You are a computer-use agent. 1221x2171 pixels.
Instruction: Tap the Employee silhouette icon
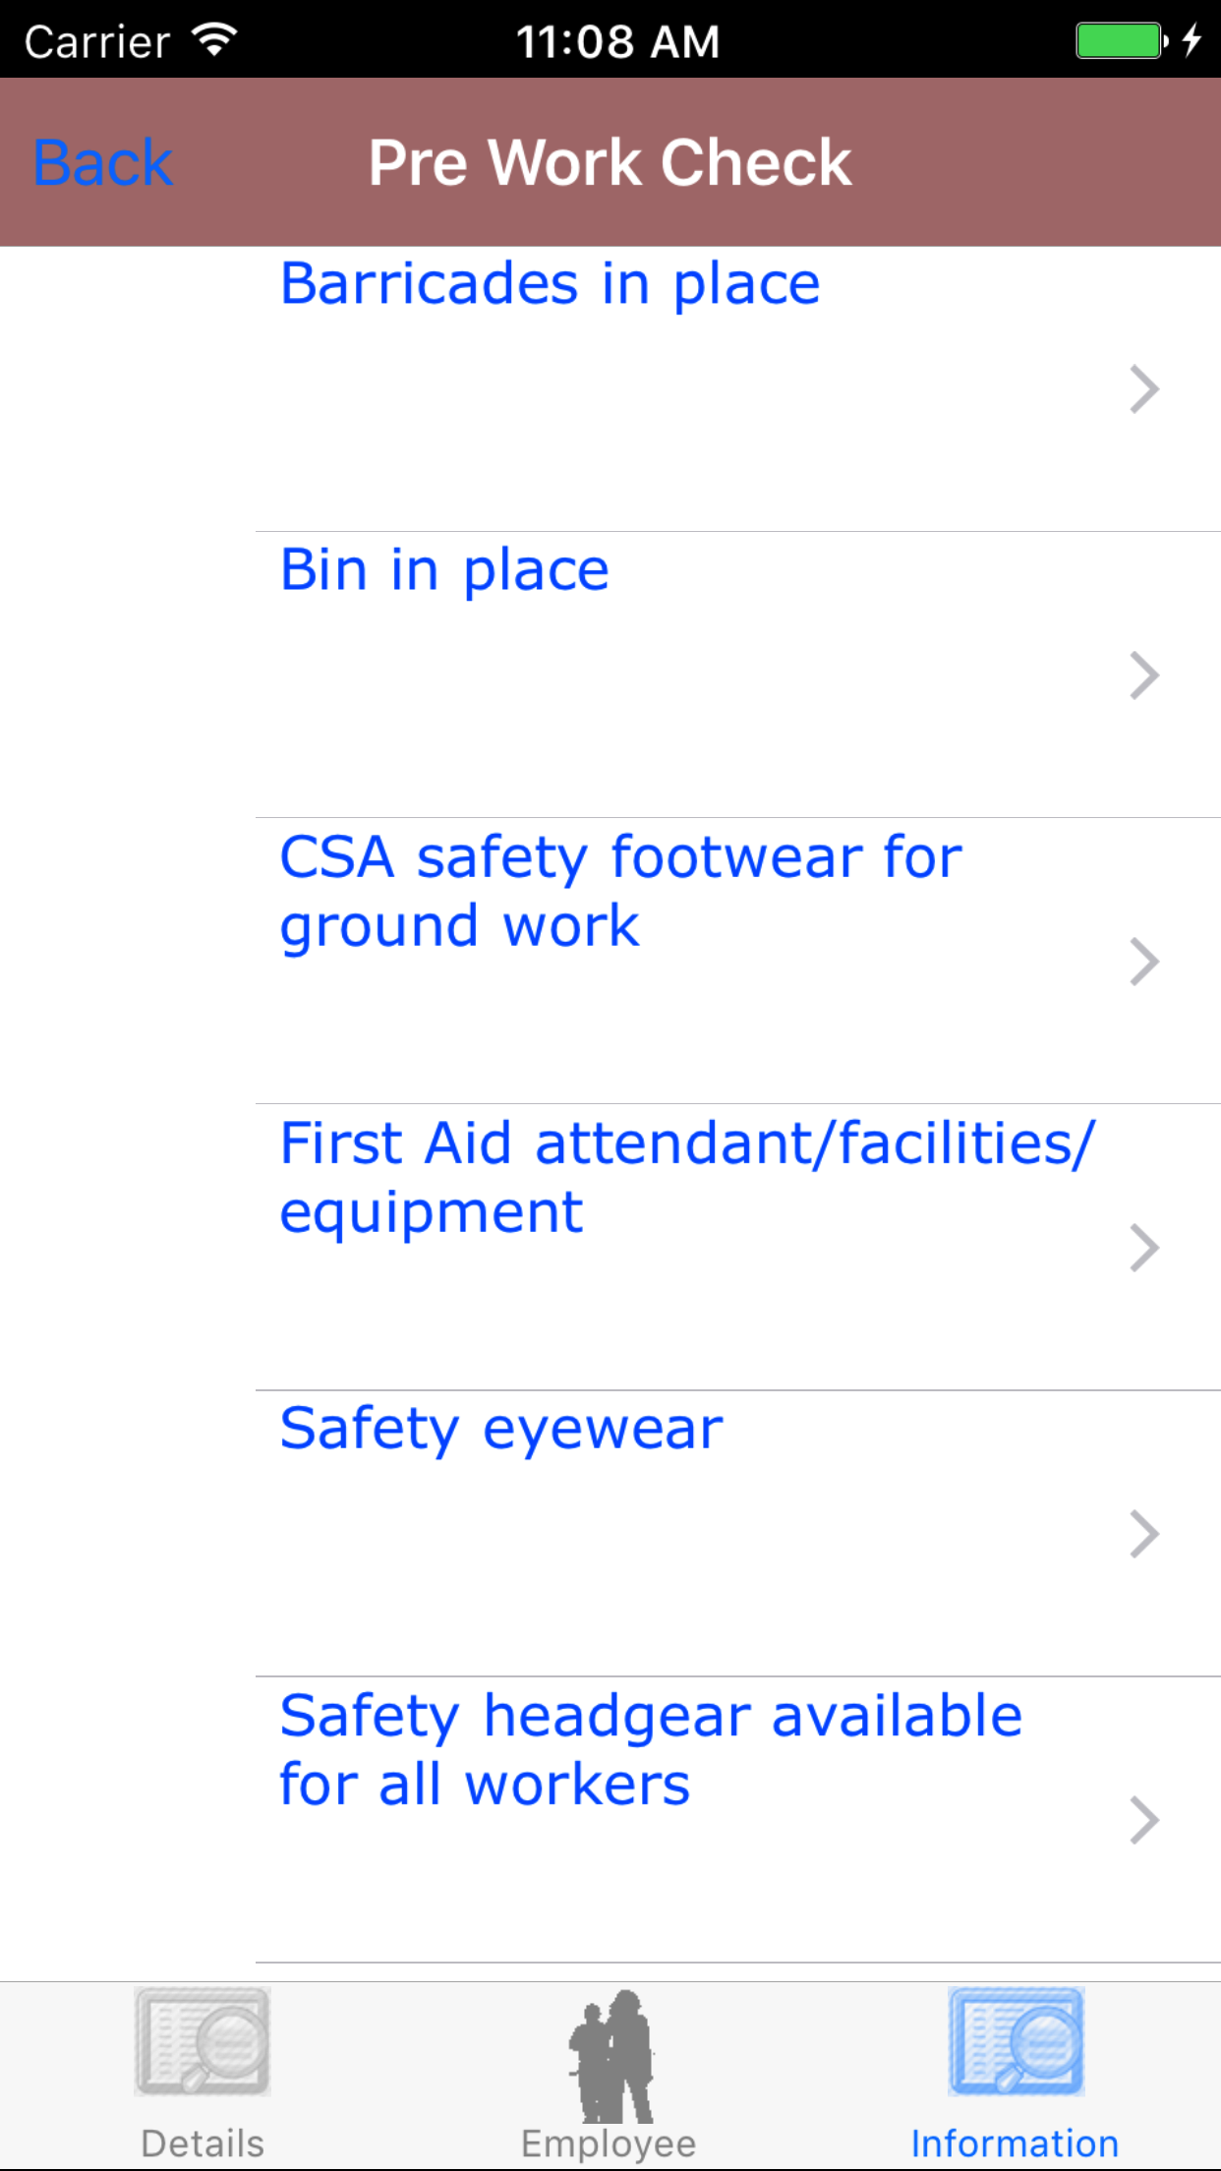click(x=610, y=2055)
